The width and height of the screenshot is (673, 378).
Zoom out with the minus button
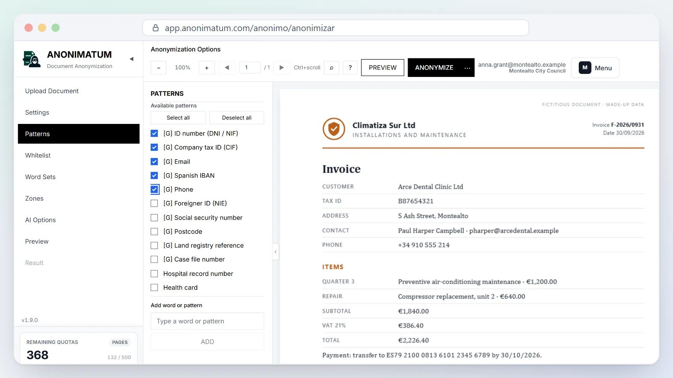pos(159,68)
